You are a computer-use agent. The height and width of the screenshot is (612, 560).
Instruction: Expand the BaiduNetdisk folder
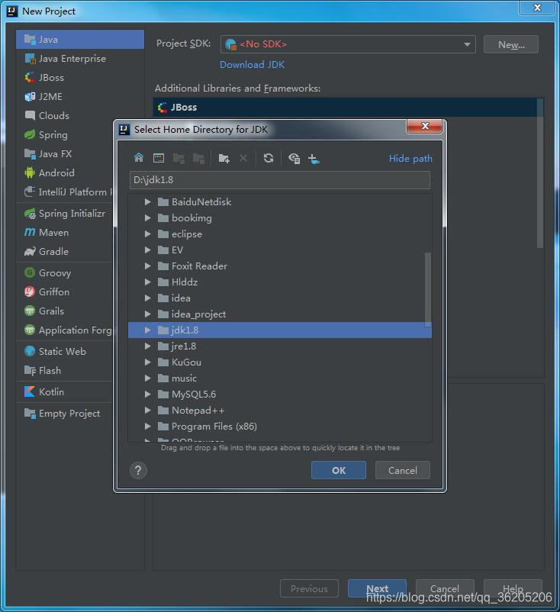[147, 201]
